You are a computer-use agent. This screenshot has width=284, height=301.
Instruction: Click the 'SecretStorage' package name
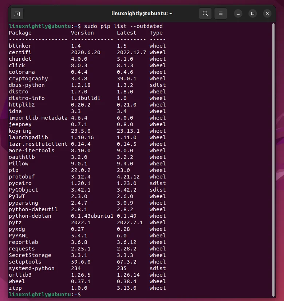coord(30,255)
